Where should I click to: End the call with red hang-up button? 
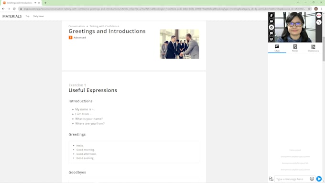pos(319,16)
